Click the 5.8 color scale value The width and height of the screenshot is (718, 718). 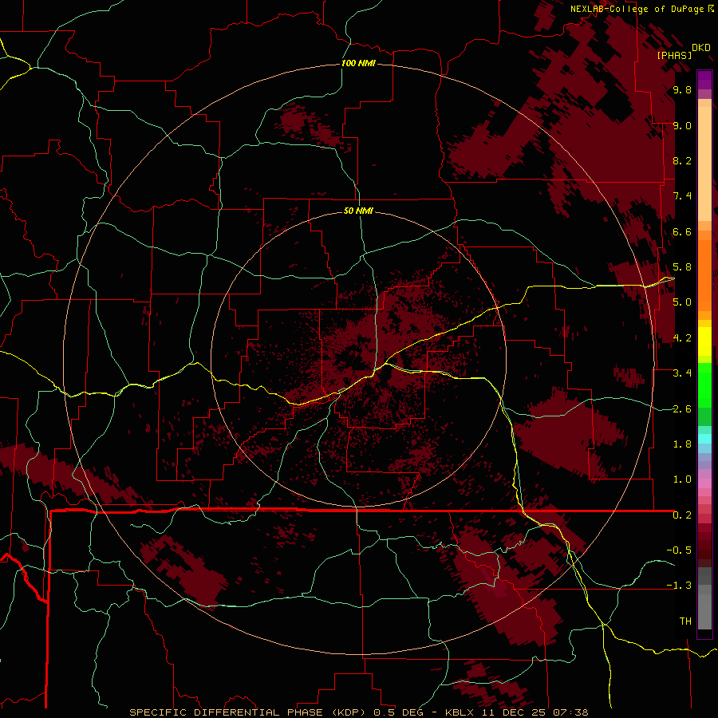pos(682,267)
